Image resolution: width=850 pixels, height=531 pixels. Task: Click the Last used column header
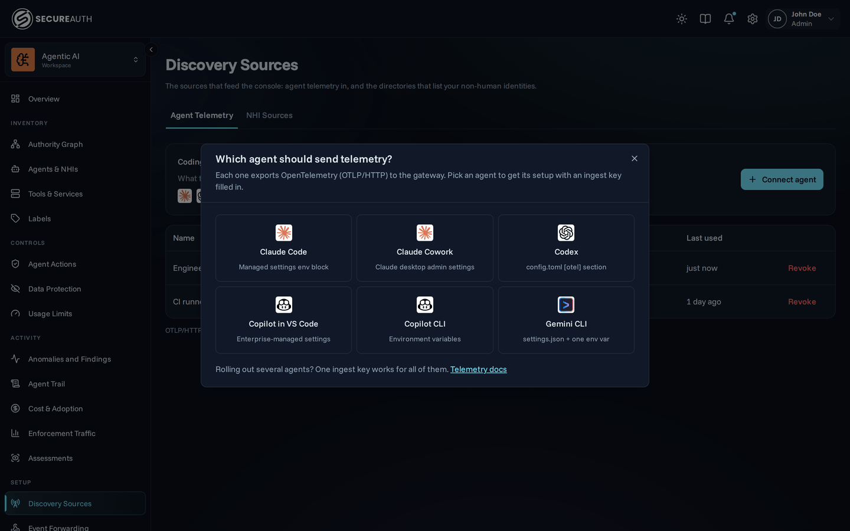704,238
